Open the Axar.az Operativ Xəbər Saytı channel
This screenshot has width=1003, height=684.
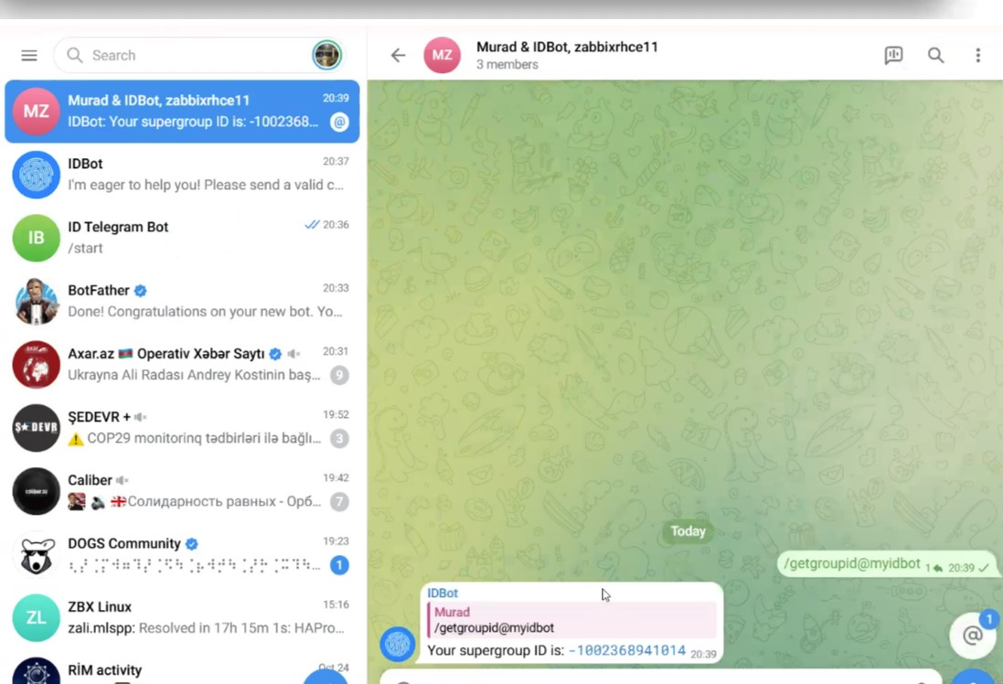coord(183,364)
